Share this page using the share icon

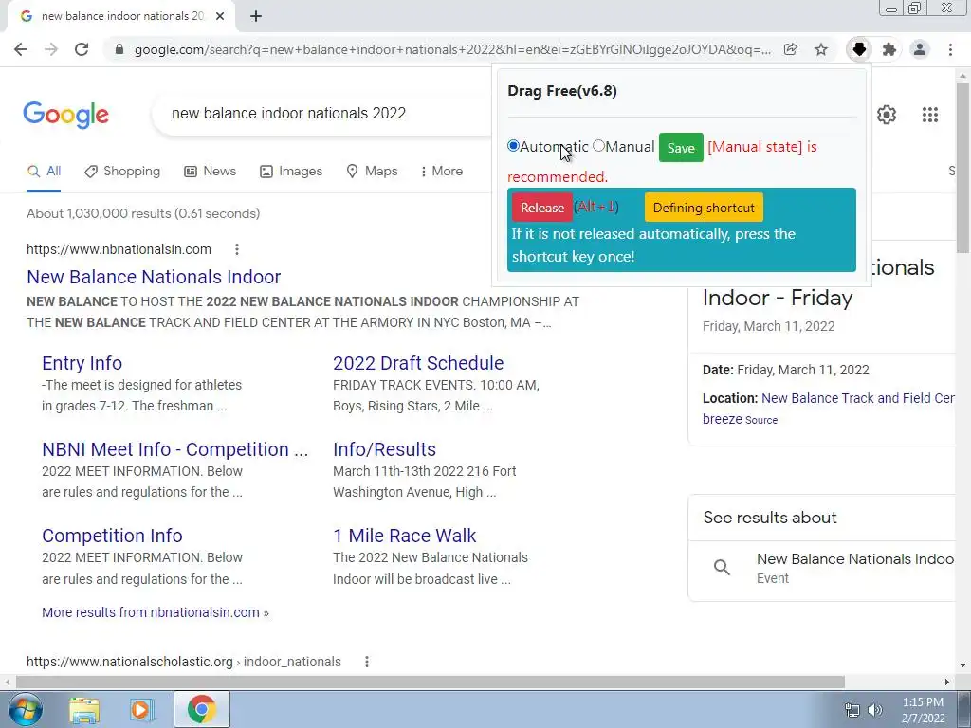tap(791, 49)
